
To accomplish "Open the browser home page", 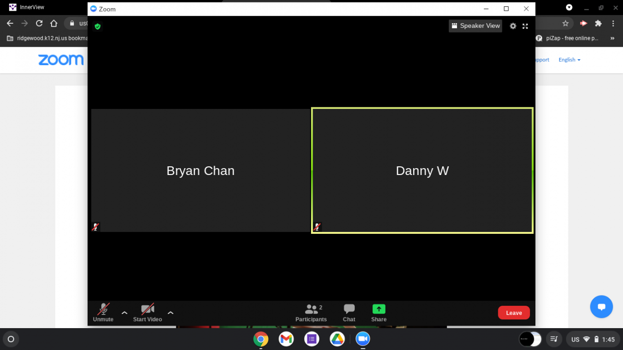I will point(54,23).
